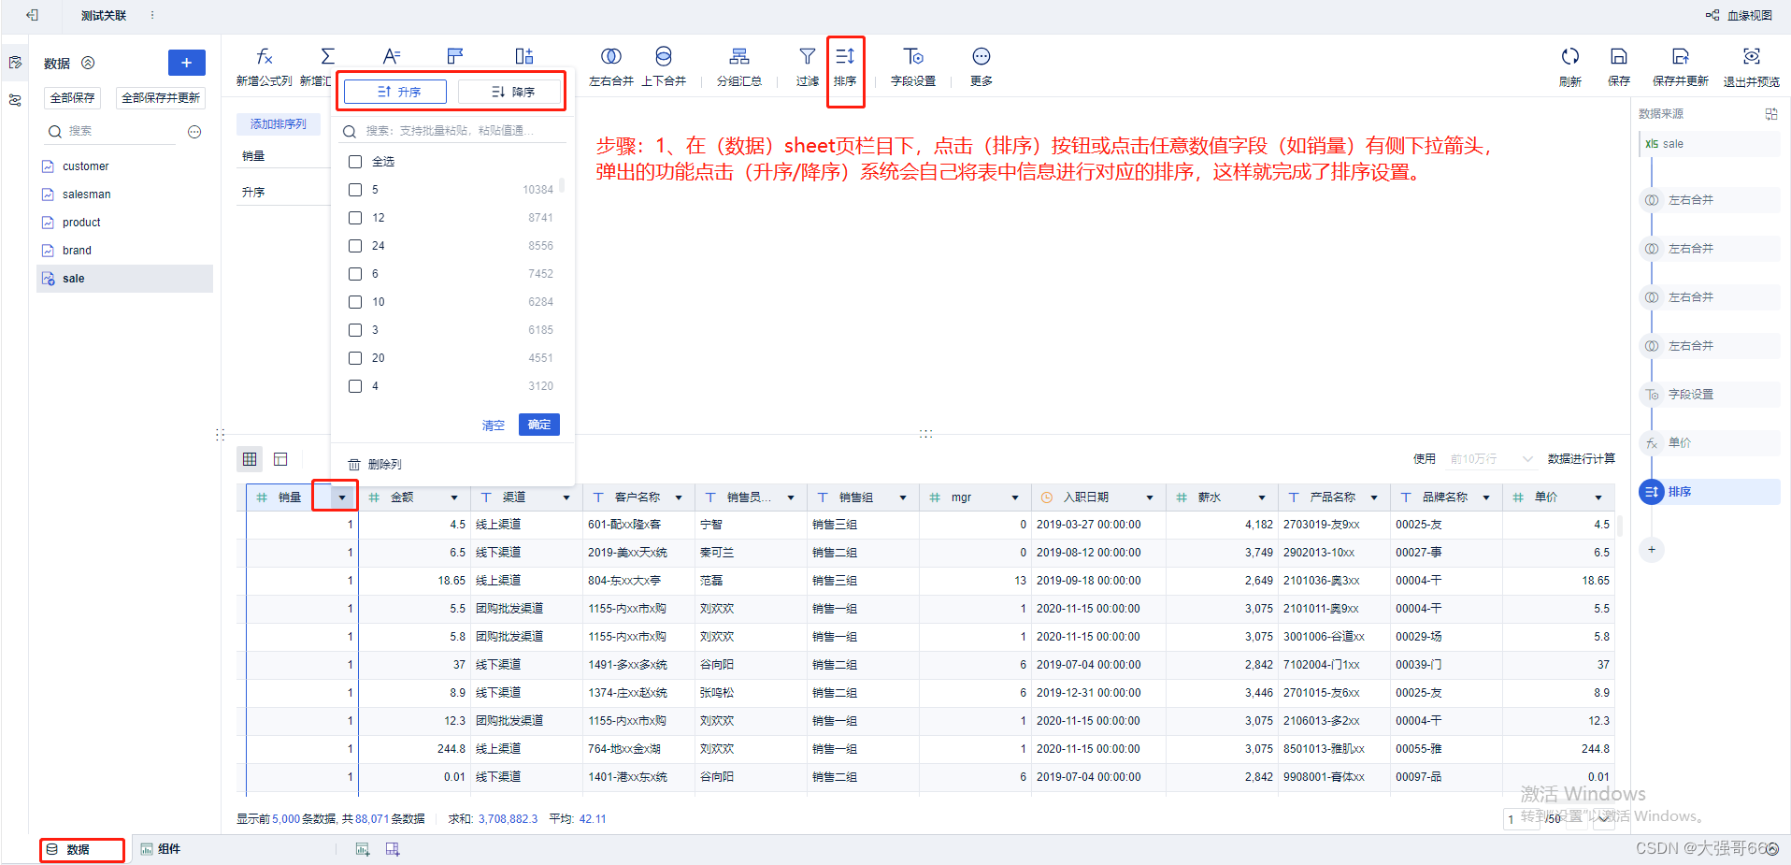The image size is (1791, 865).
Task: Click the 全部保存并更新 button
Action: [161, 98]
